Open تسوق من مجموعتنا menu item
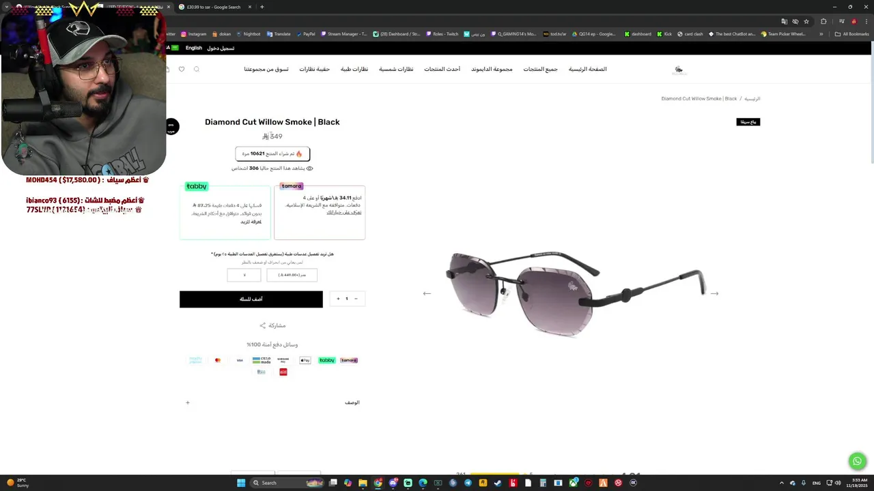 266,69
